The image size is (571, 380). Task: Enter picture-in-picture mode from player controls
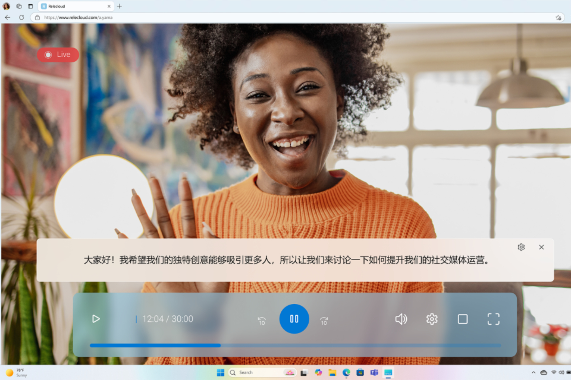[463, 319]
